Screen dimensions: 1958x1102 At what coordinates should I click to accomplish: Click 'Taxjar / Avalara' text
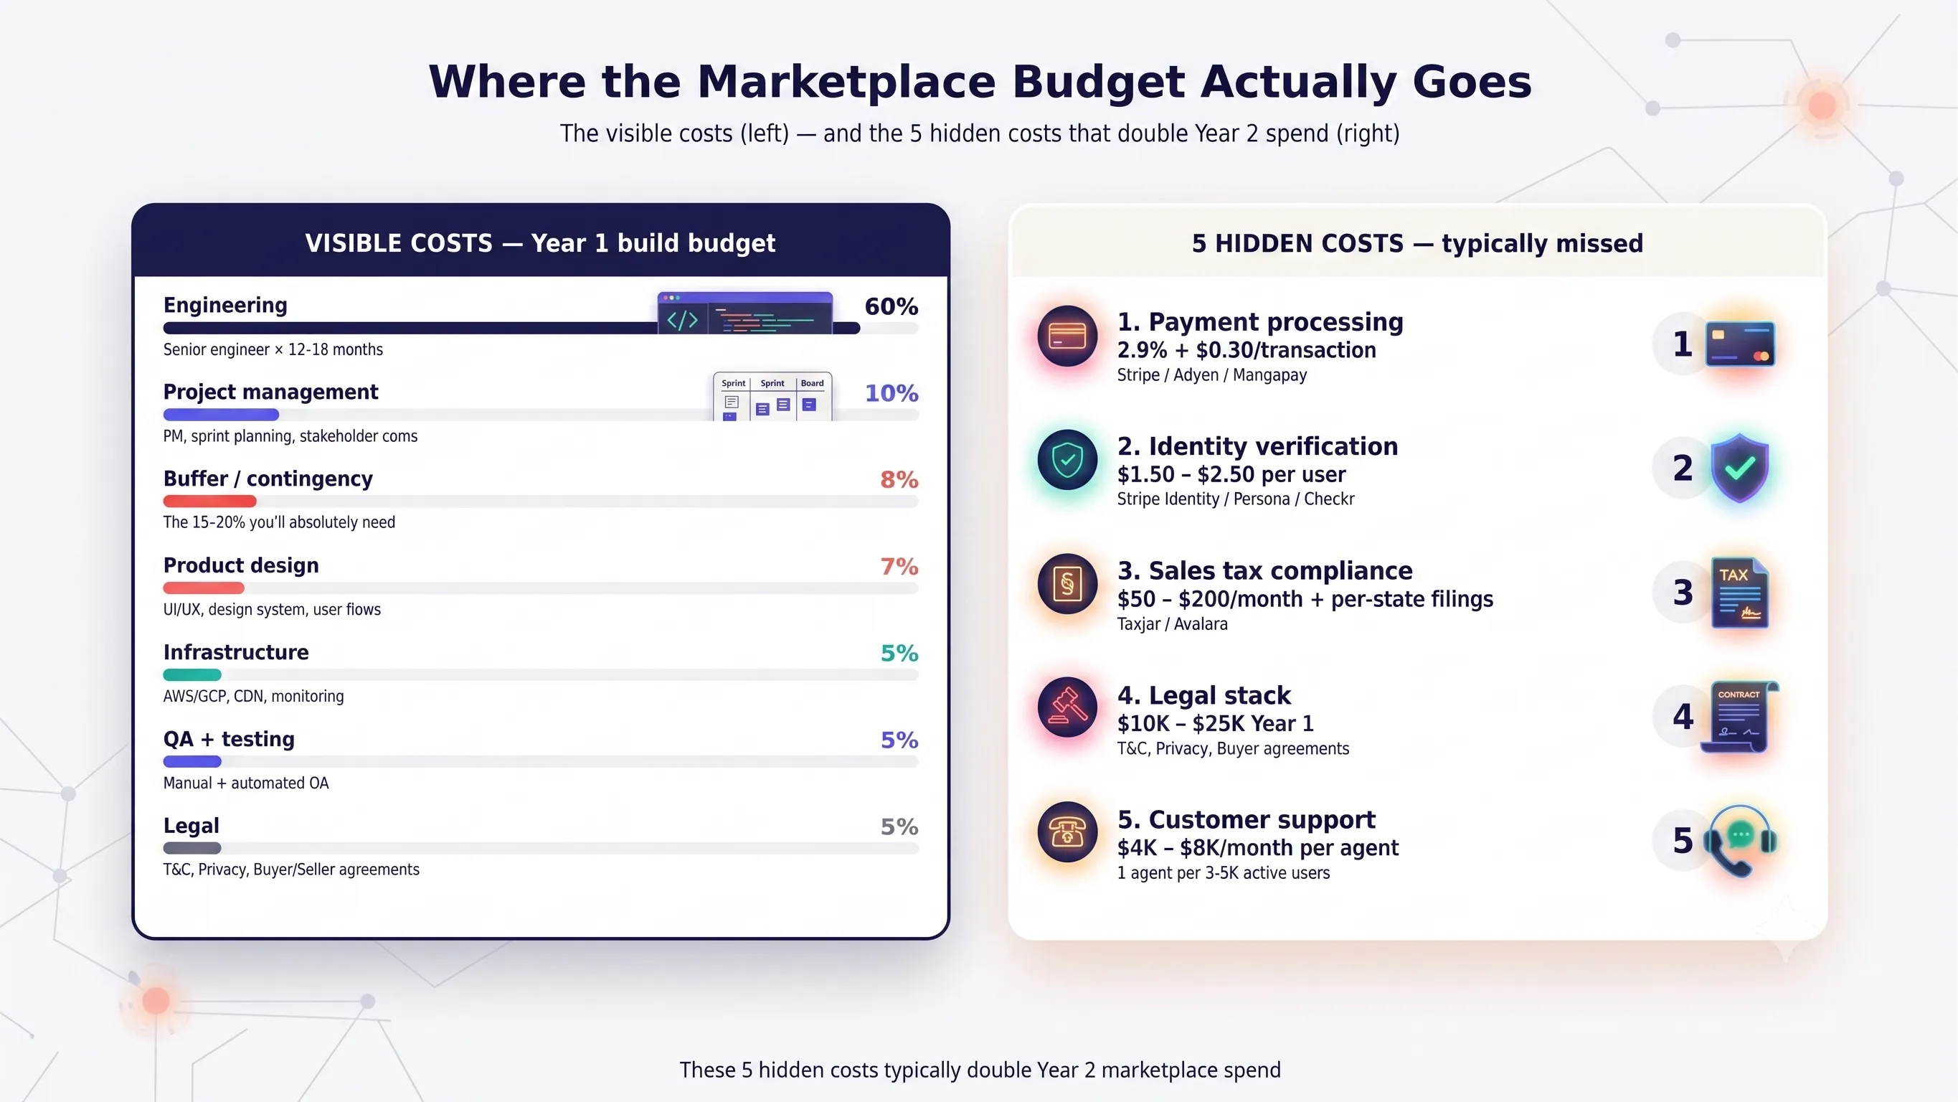click(x=1172, y=623)
